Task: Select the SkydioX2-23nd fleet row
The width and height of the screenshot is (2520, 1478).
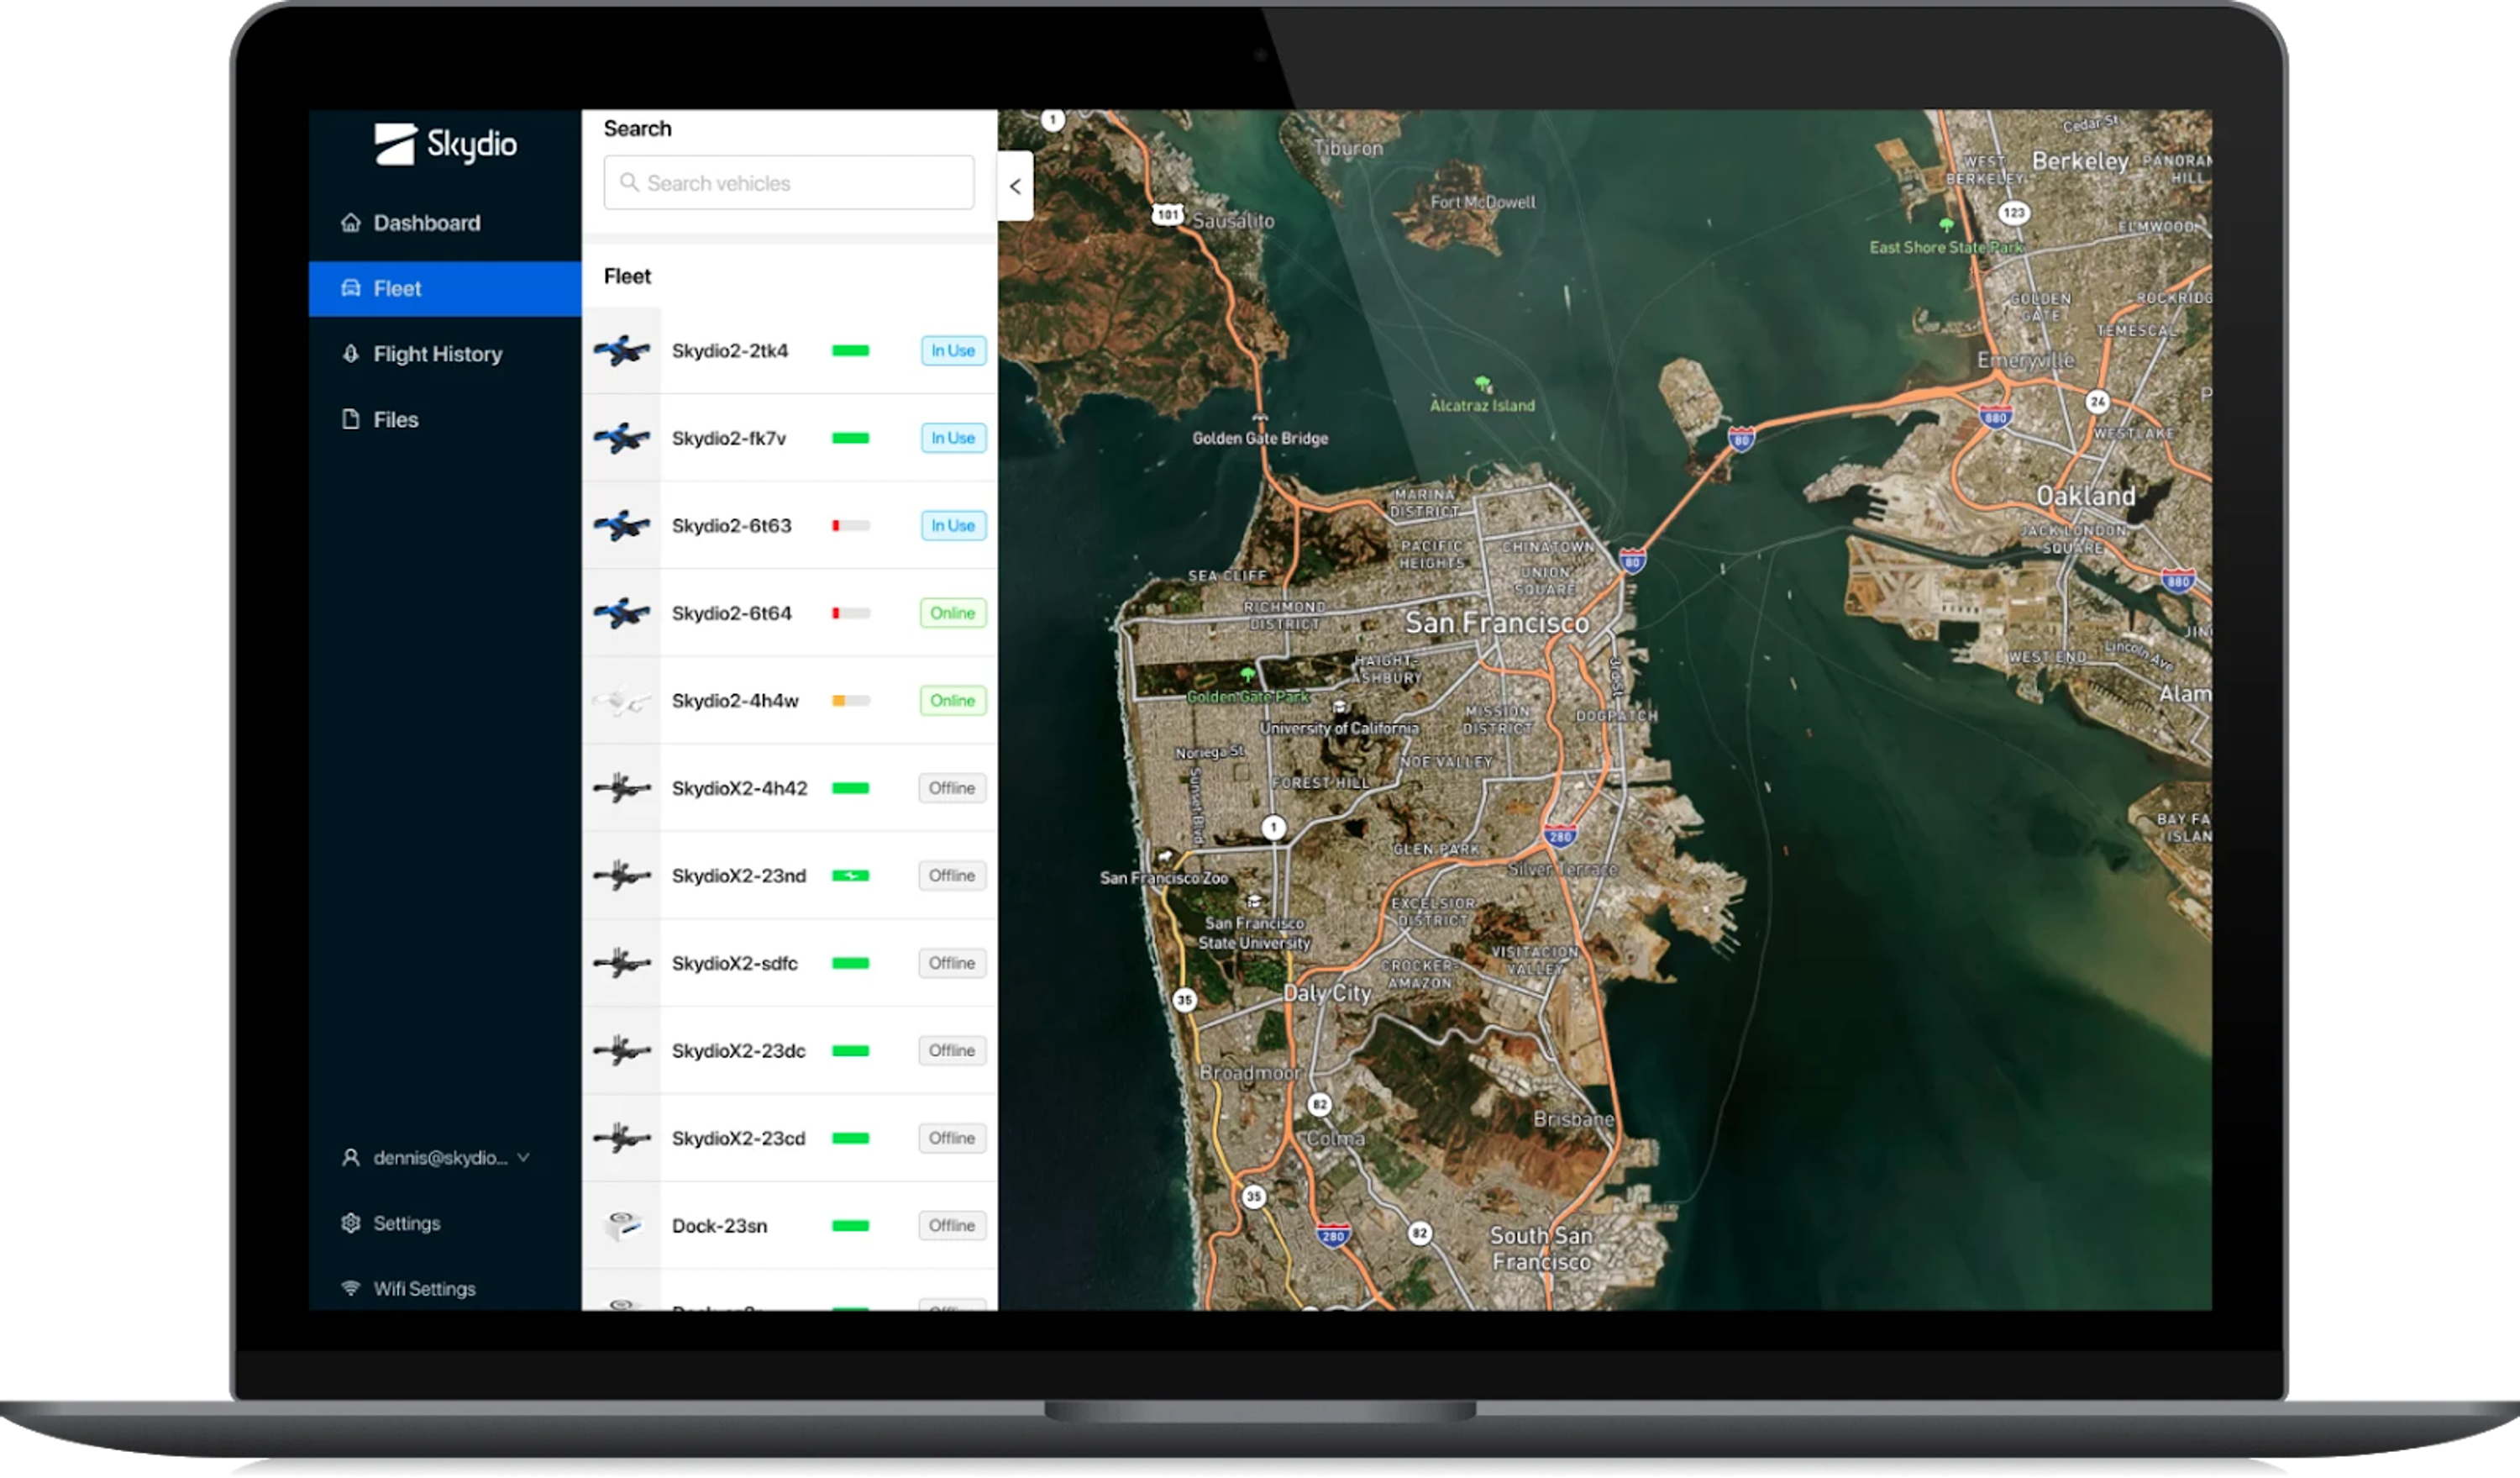Action: pos(738,876)
